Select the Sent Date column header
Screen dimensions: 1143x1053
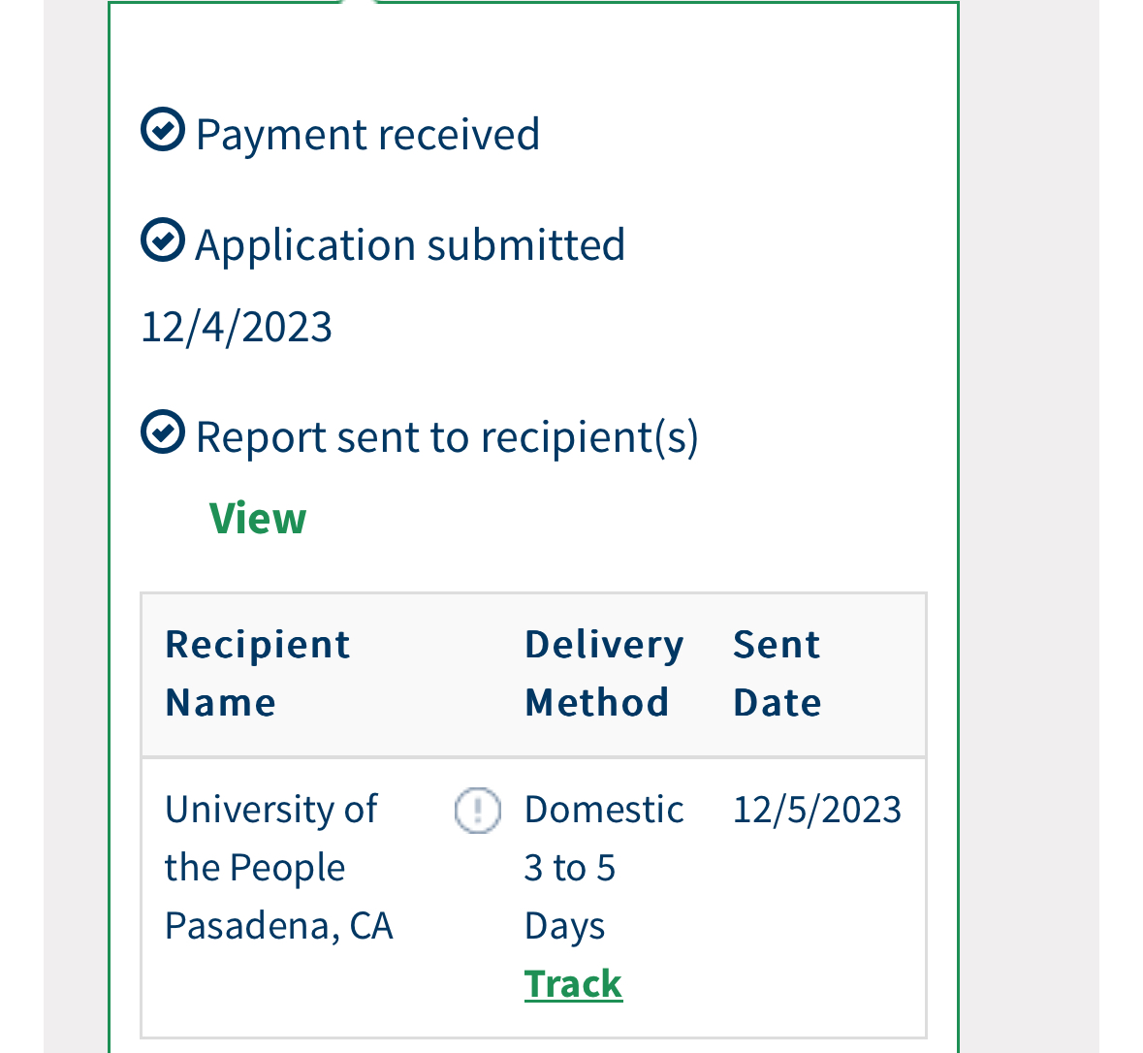point(778,673)
